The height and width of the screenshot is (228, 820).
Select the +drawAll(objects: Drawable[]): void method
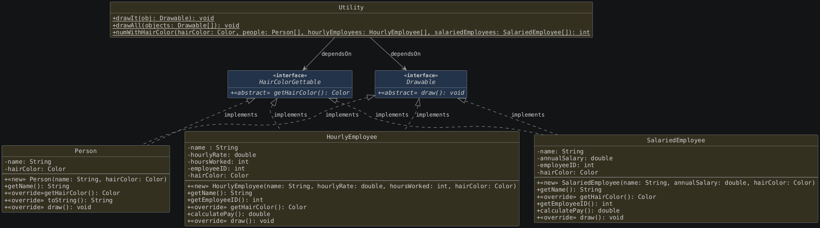pyautogui.click(x=176, y=25)
